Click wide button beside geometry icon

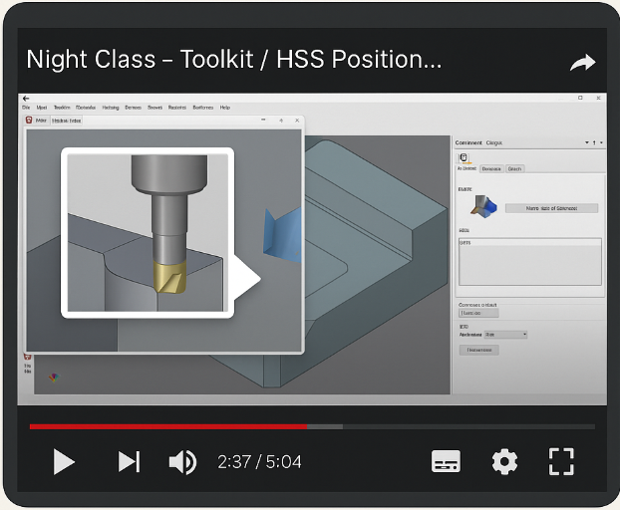coord(551,208)
